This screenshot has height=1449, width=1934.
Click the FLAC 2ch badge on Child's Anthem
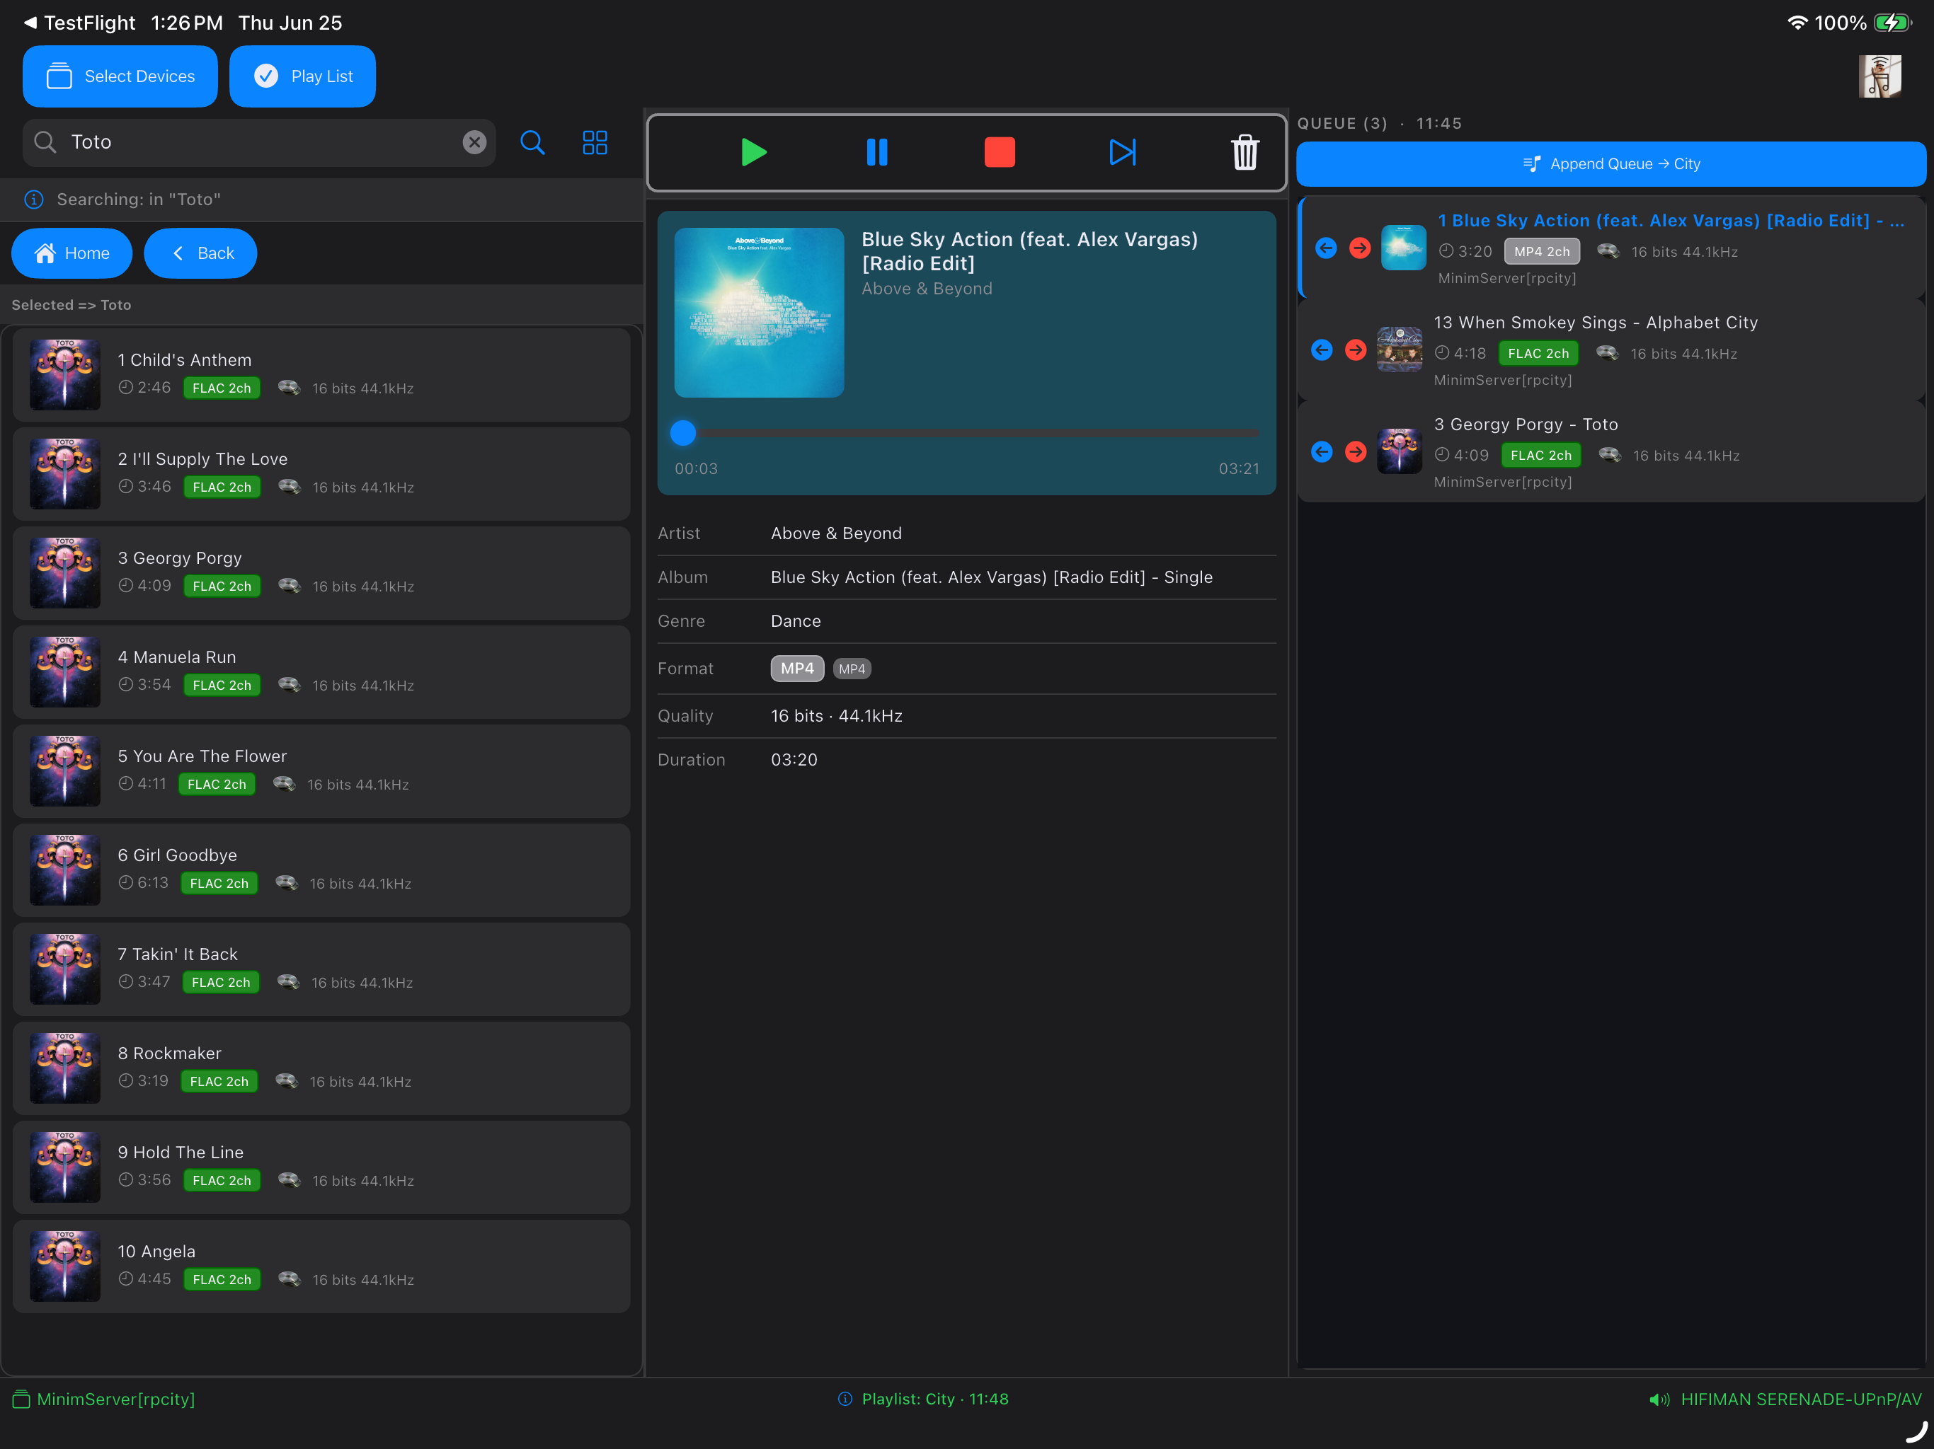click(x=222, y=388)
